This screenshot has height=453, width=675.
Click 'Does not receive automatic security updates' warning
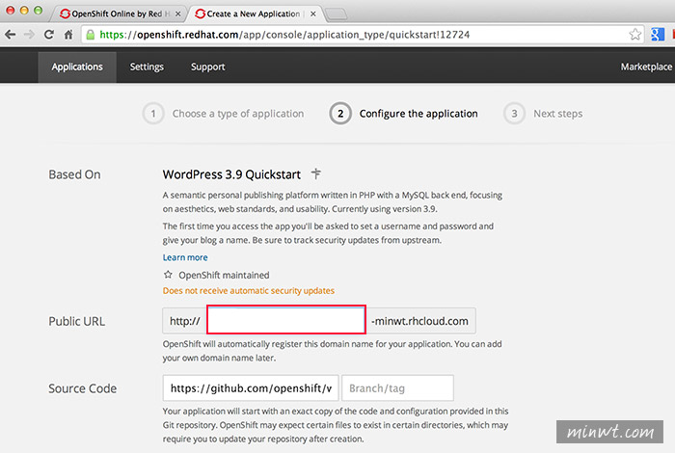[249, 291]
